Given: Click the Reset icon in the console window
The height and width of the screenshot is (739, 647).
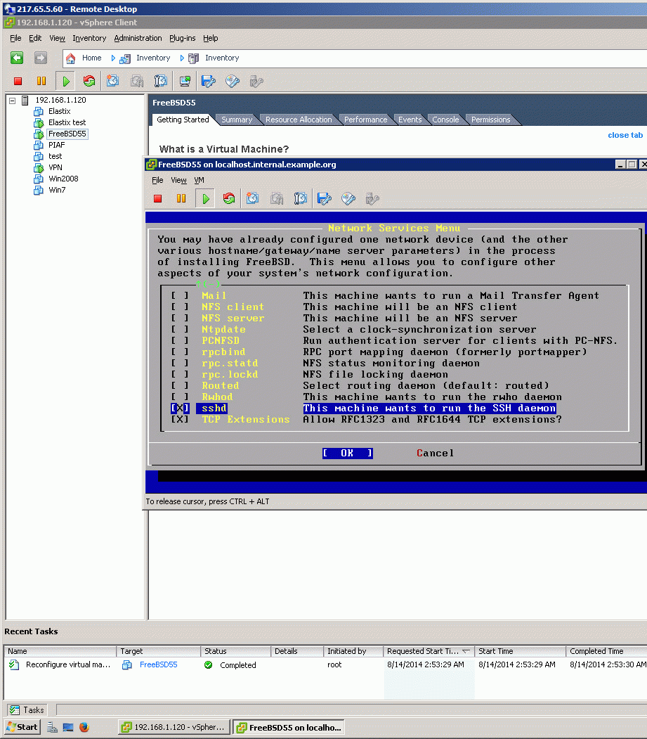Looking at the screenshot, I should click(x=229, y=199).
